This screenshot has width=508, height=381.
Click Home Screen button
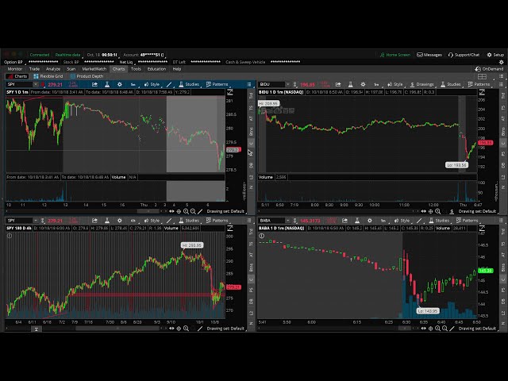coord(395,55)
